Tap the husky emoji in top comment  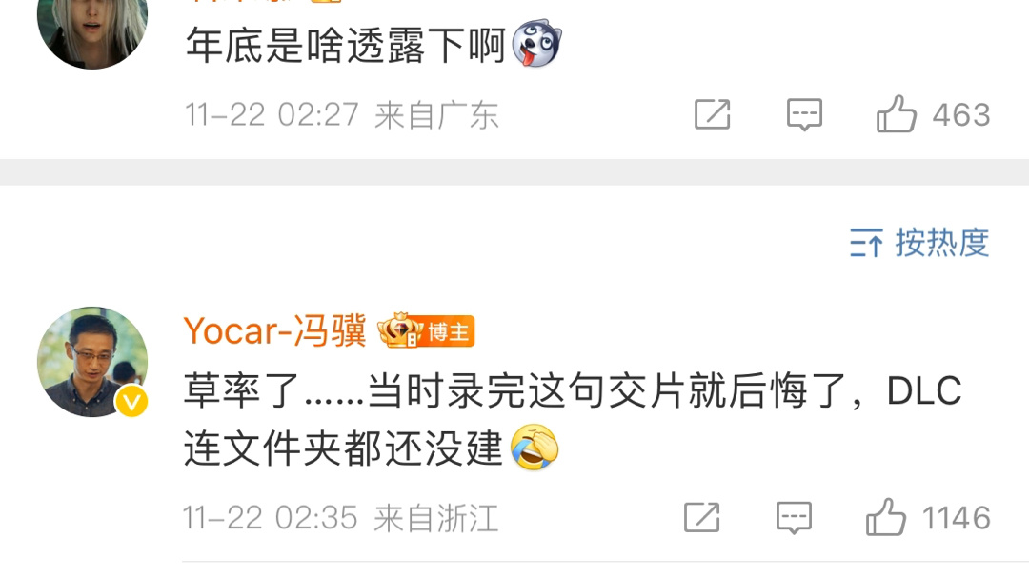coord(536,43)
